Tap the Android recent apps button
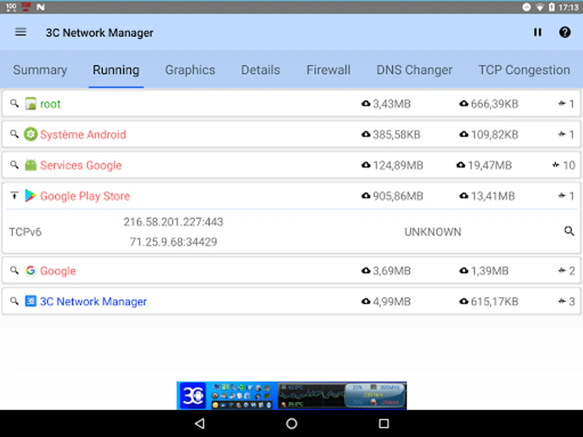 point(384,423)
